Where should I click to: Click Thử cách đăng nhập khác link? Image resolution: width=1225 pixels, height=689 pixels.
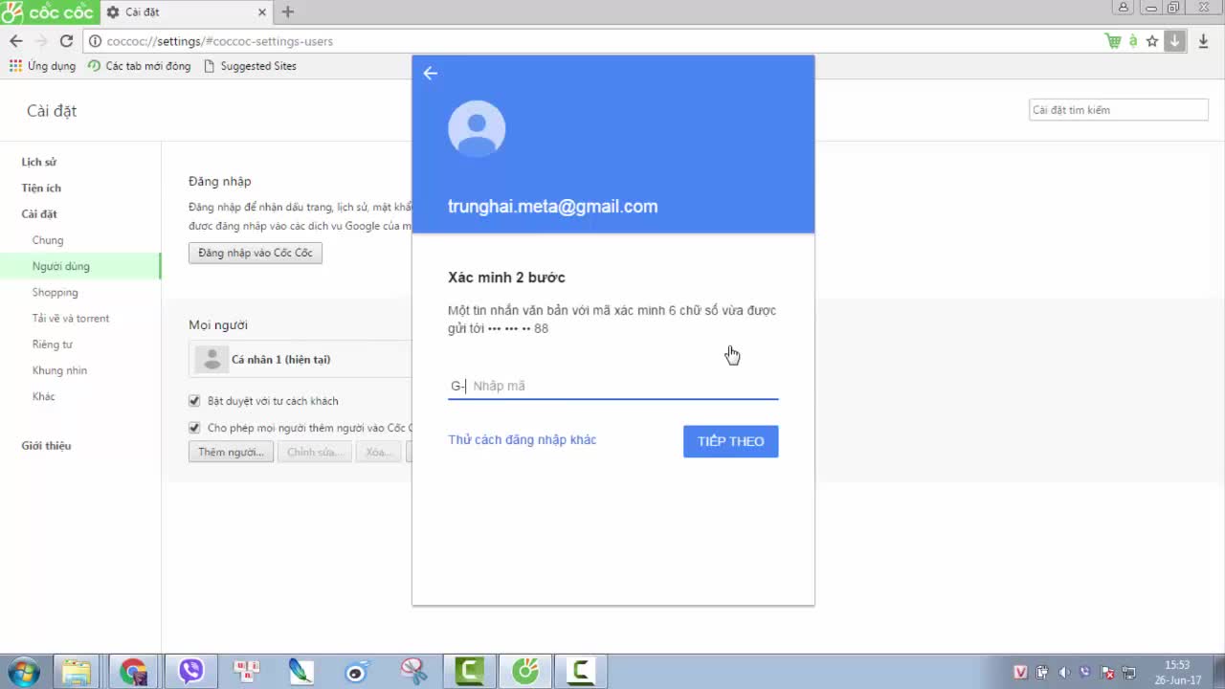[523, 440]
